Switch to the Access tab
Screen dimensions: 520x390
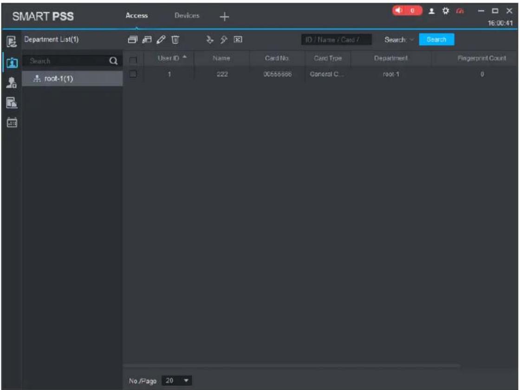[x=136, y=16]
